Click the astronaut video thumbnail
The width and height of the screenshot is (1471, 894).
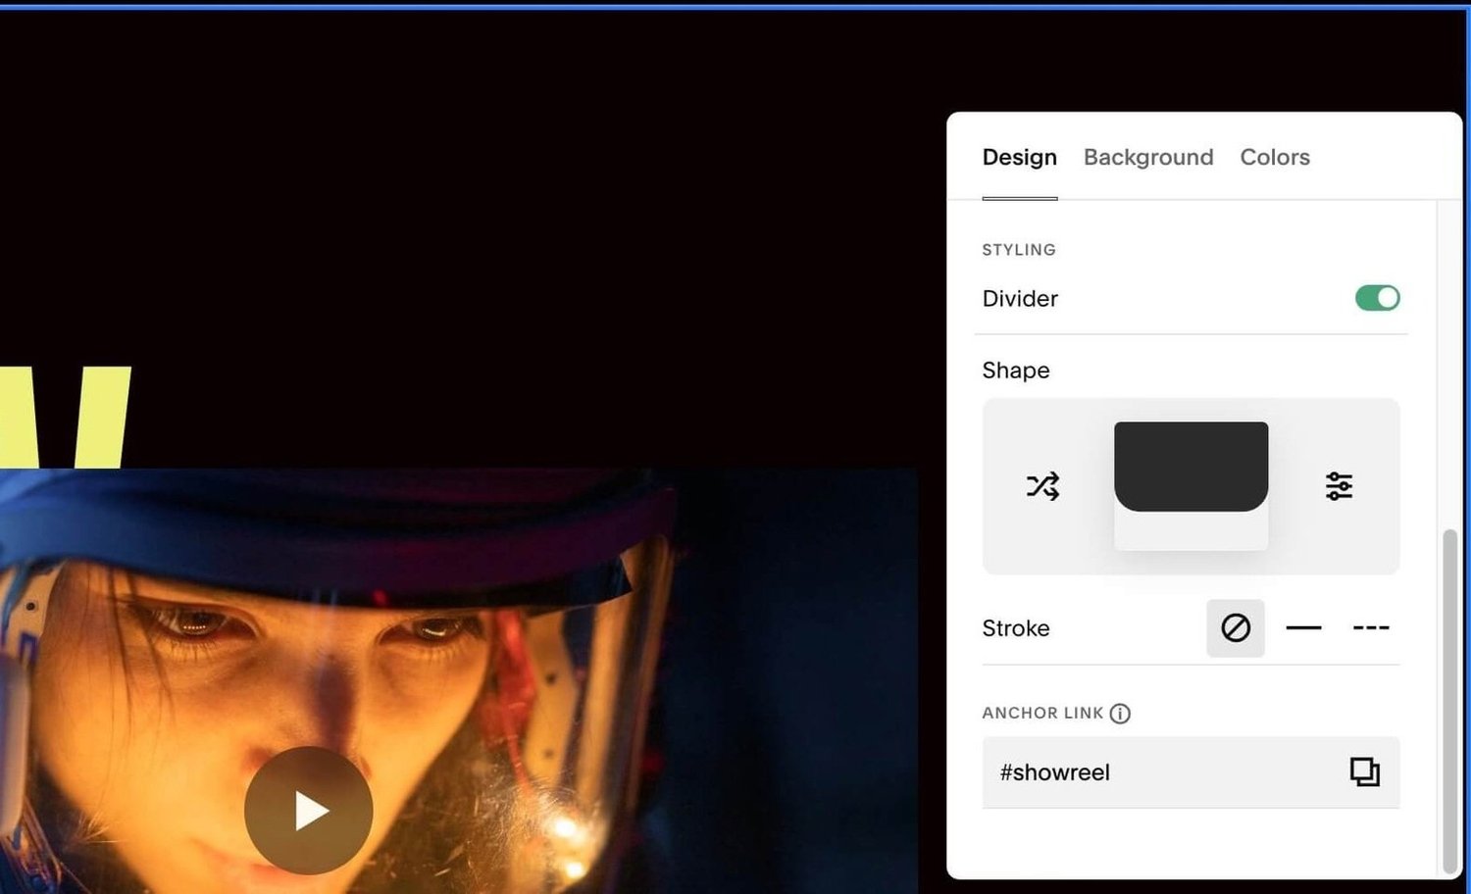tap(307, 809)
